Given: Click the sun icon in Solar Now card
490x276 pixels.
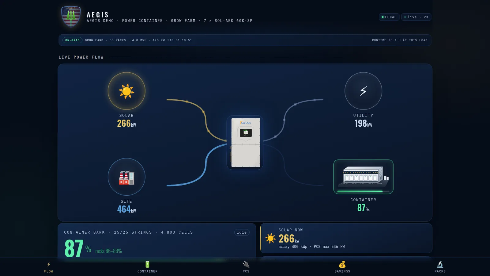Looking at the screenshot, I should 270,238.
